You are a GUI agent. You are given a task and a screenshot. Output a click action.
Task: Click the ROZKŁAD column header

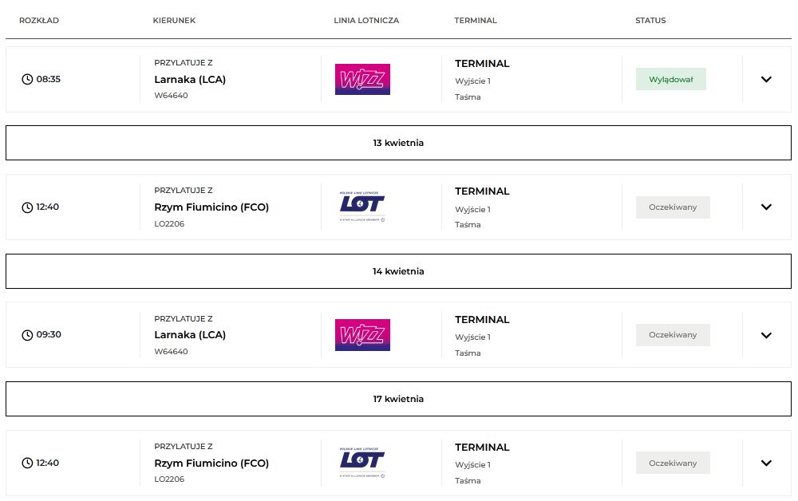pos(39,21)
